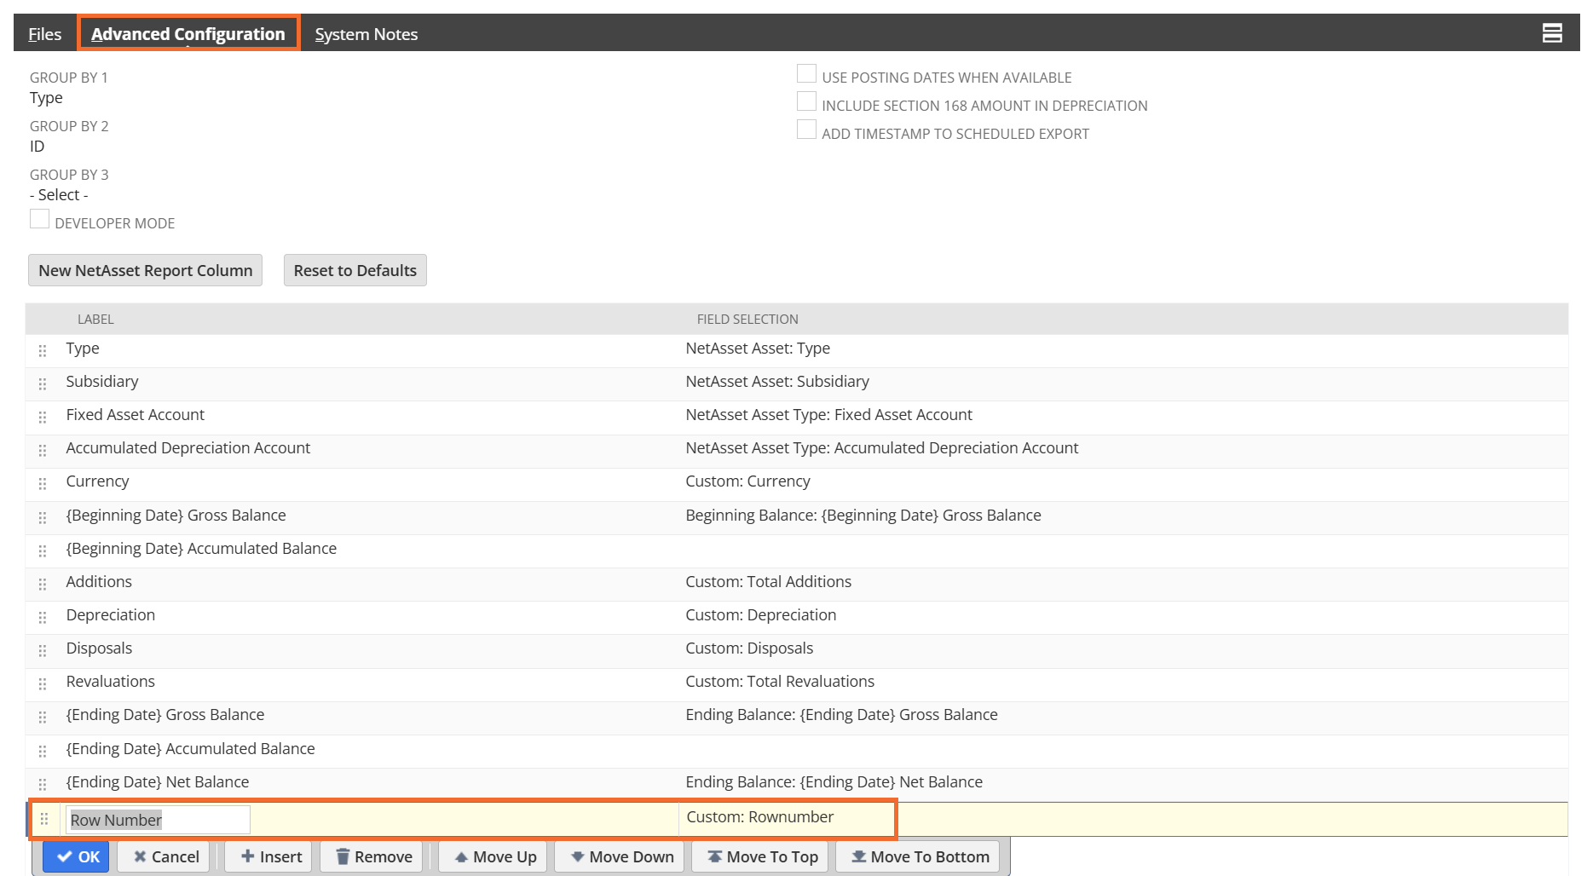This screenshot has width=1587, height=876.
Task: Open the System Notes tab
Action: (366, 34)
